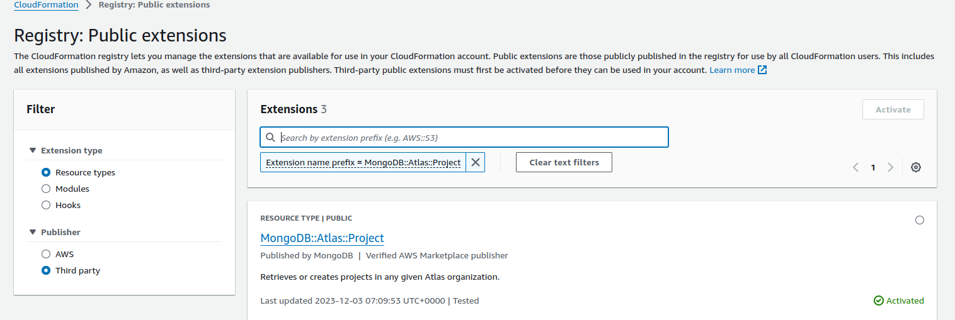Click the green Activated status icon
The width and height of the screenshot is (955, 320).
pos(879,301)
